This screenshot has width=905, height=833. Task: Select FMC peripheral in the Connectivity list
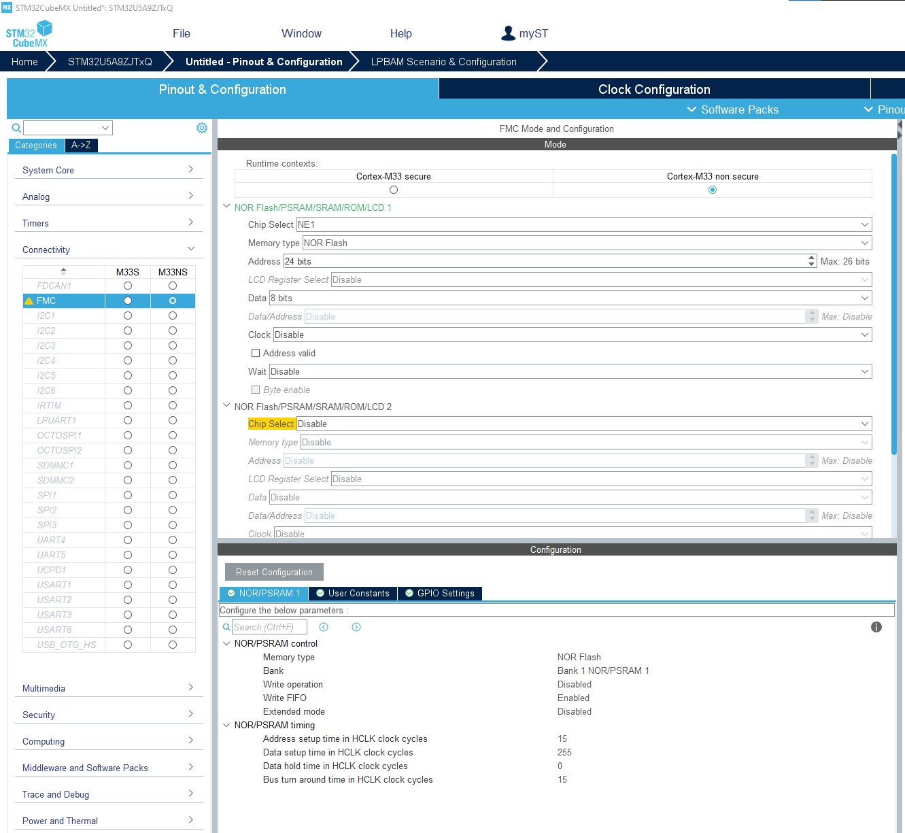click(x=46, y=301)
